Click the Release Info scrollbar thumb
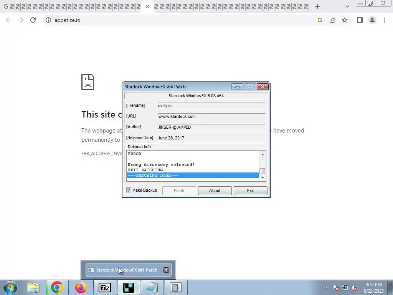This screenshot has width=393, height=295. 263,171
